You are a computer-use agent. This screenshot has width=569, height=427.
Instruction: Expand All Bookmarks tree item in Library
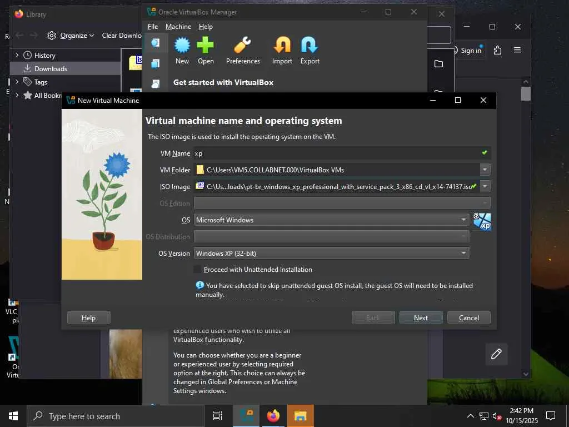[x=17, y=95]
